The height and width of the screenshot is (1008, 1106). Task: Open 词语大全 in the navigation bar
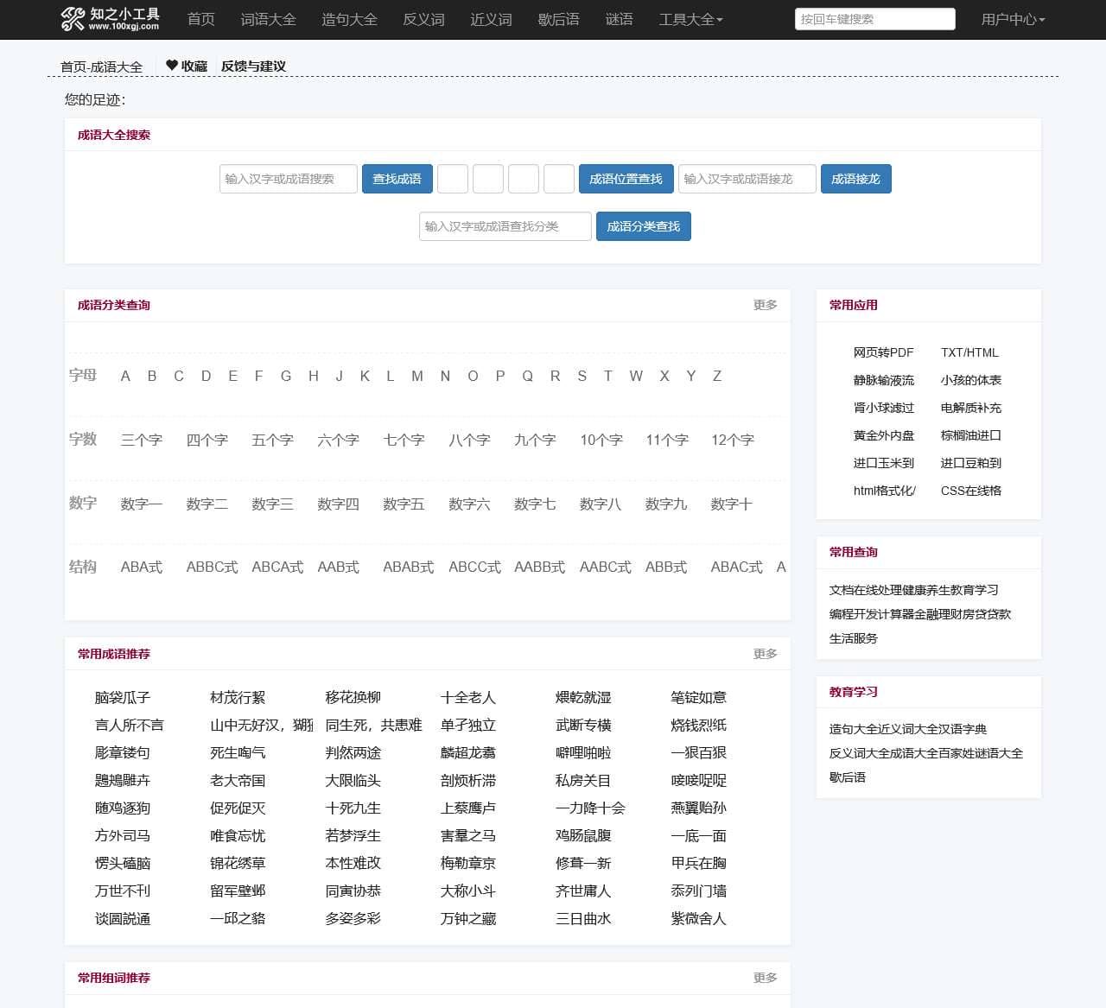point(268,19)
